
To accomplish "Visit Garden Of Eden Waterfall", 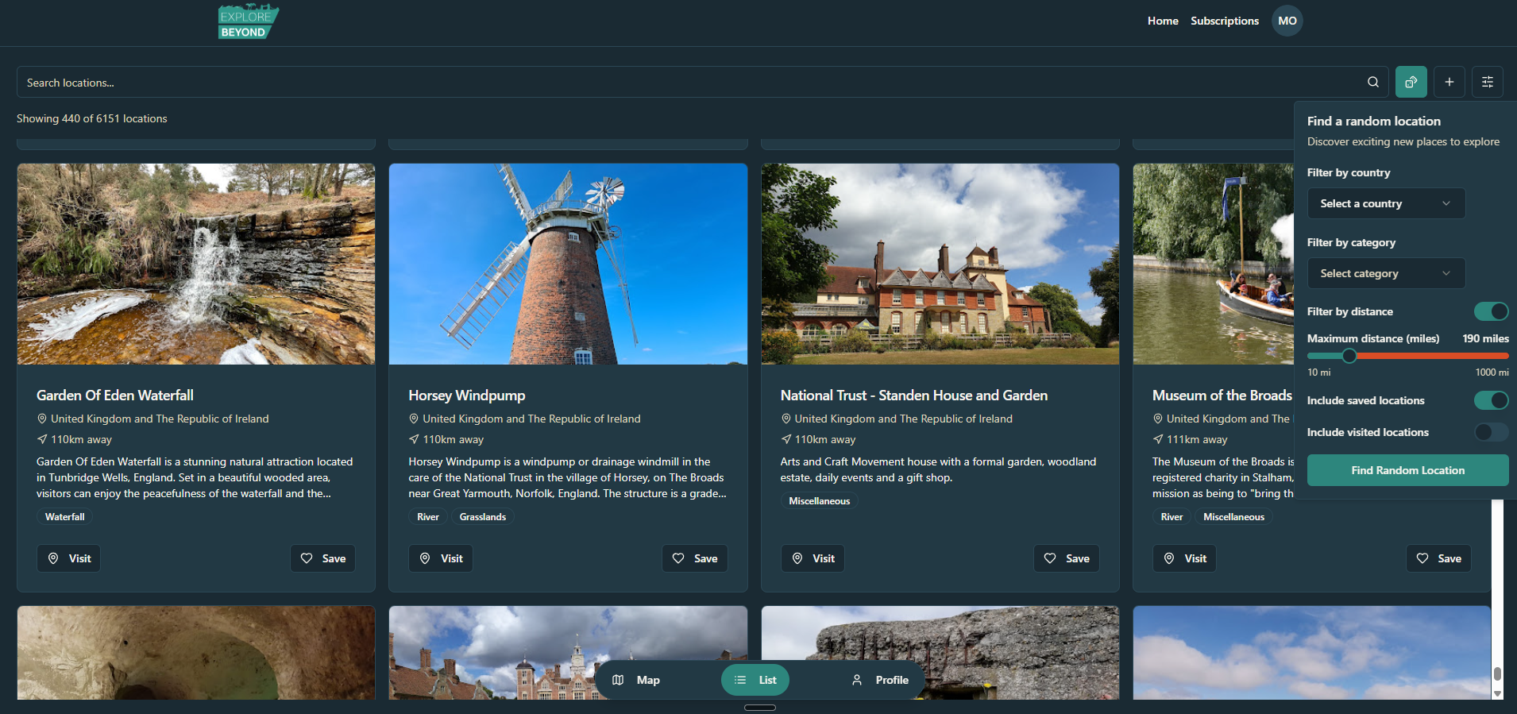I will pyautogui.click(x=69, y=558).
